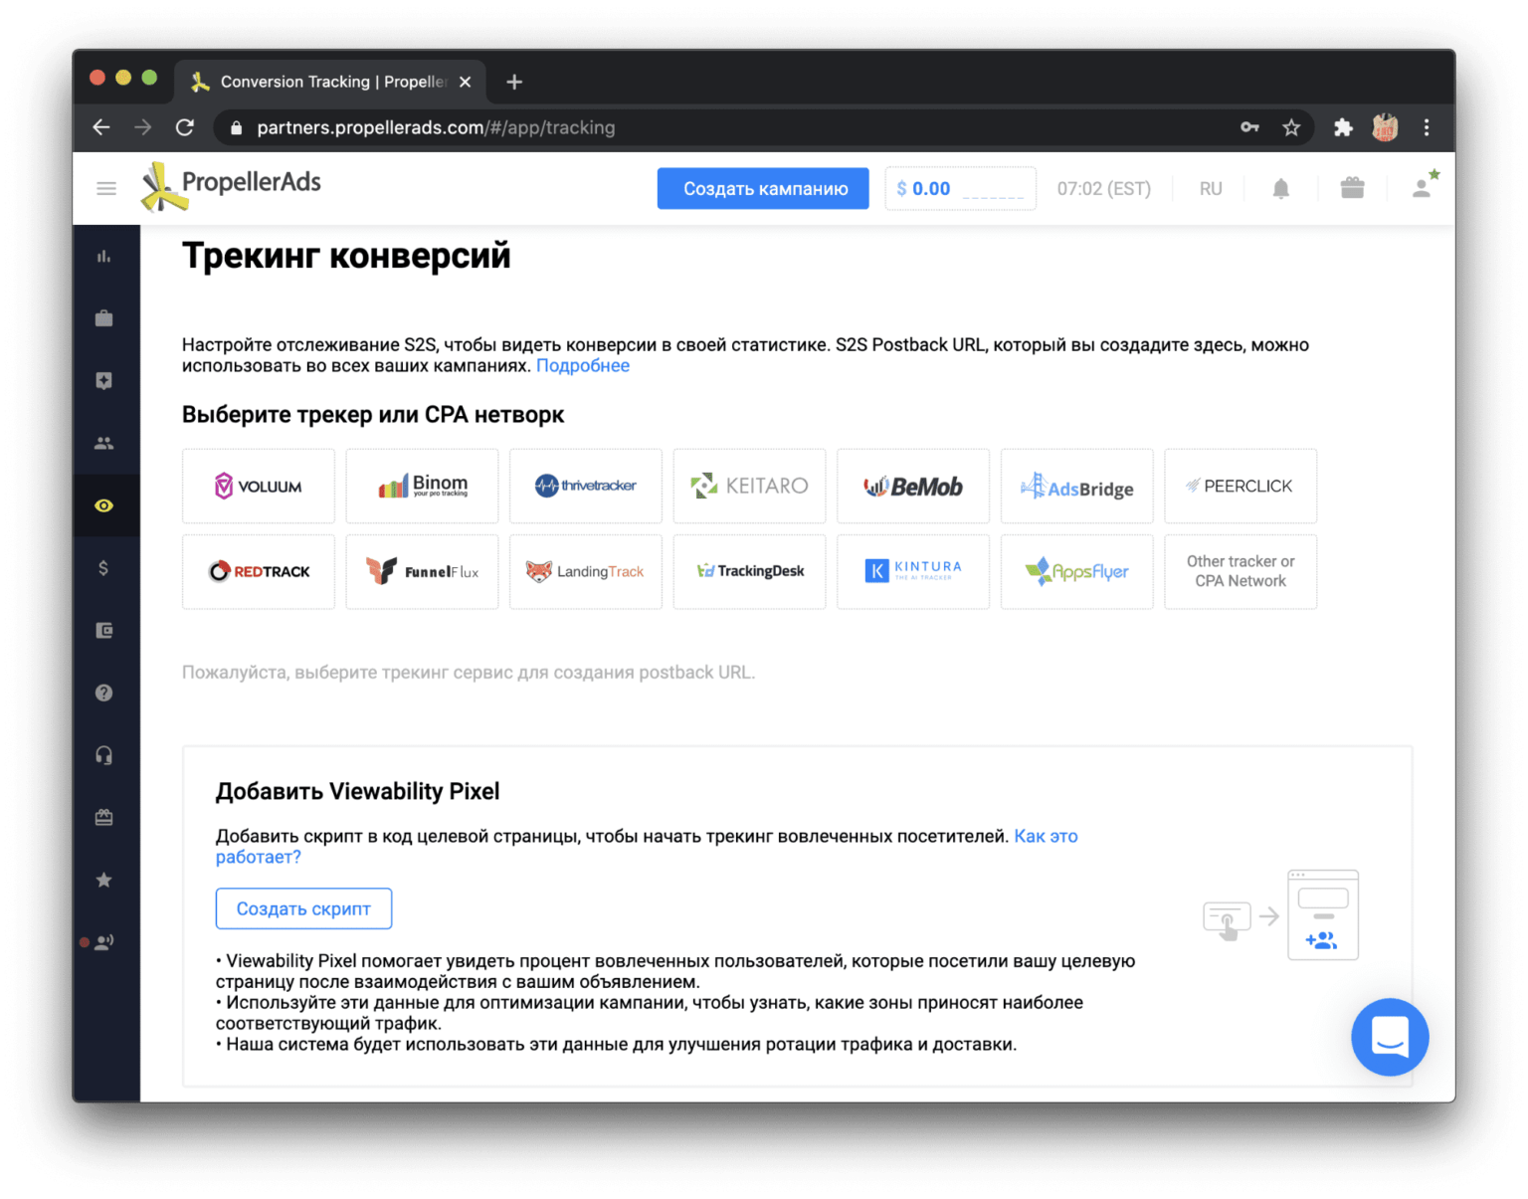This screenshot has width=1528, height=1199.
Task: Go forward in browser history
Action: coord(143,127)
